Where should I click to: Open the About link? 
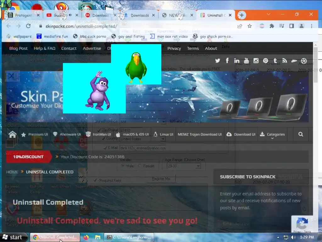click(211, 48)
